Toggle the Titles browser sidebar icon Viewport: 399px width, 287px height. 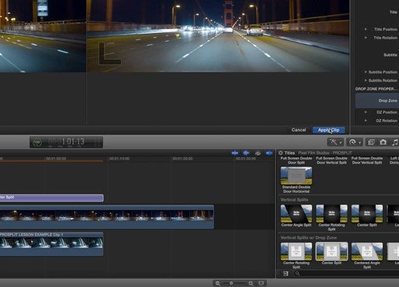(x=285, y=273)
